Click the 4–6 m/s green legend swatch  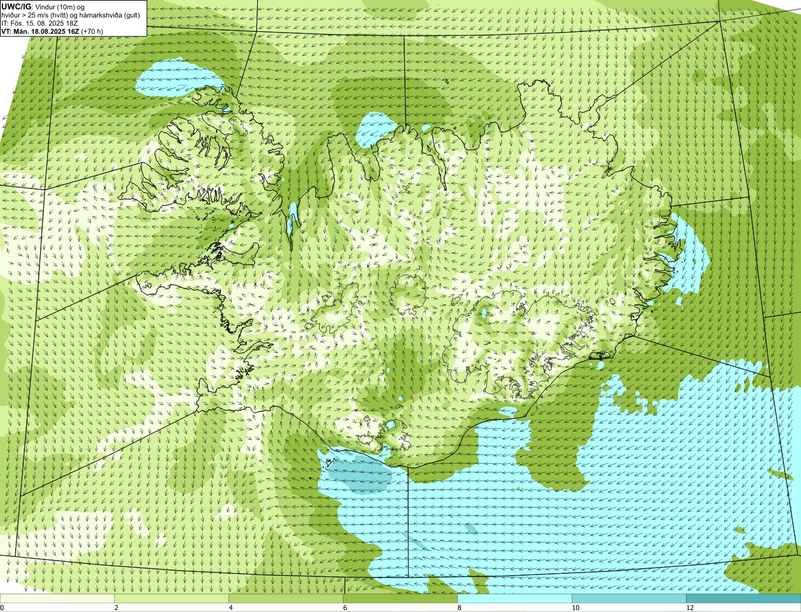click(x=287, y=598)
